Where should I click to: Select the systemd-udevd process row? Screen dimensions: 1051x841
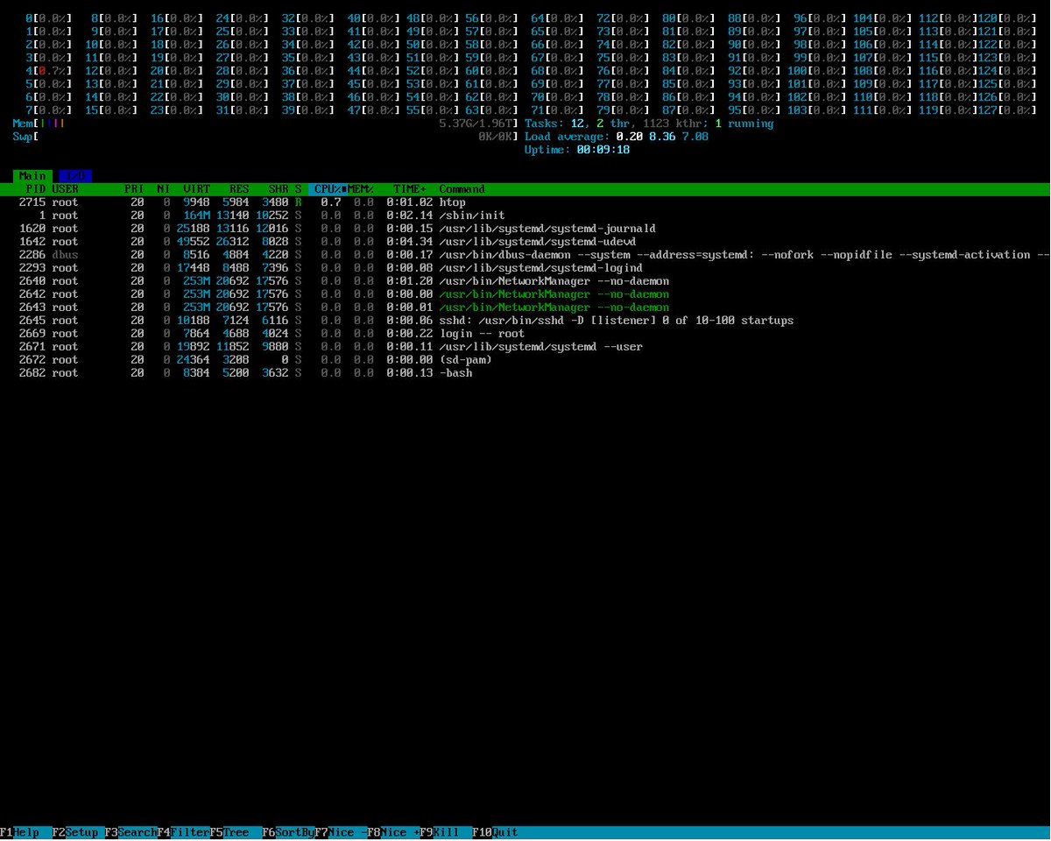(x=525, y=242)
